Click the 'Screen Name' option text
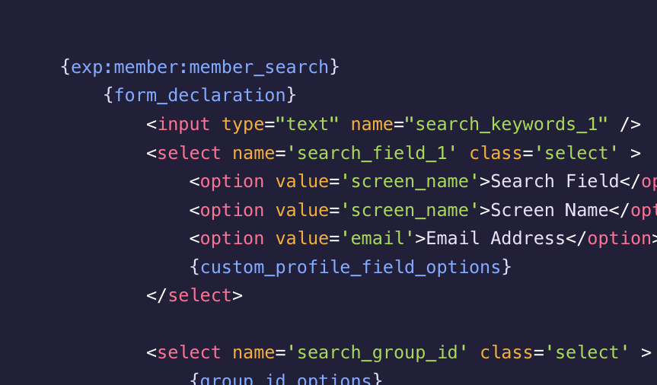Screen dimensions: 657x385 [x=549, y=210]
